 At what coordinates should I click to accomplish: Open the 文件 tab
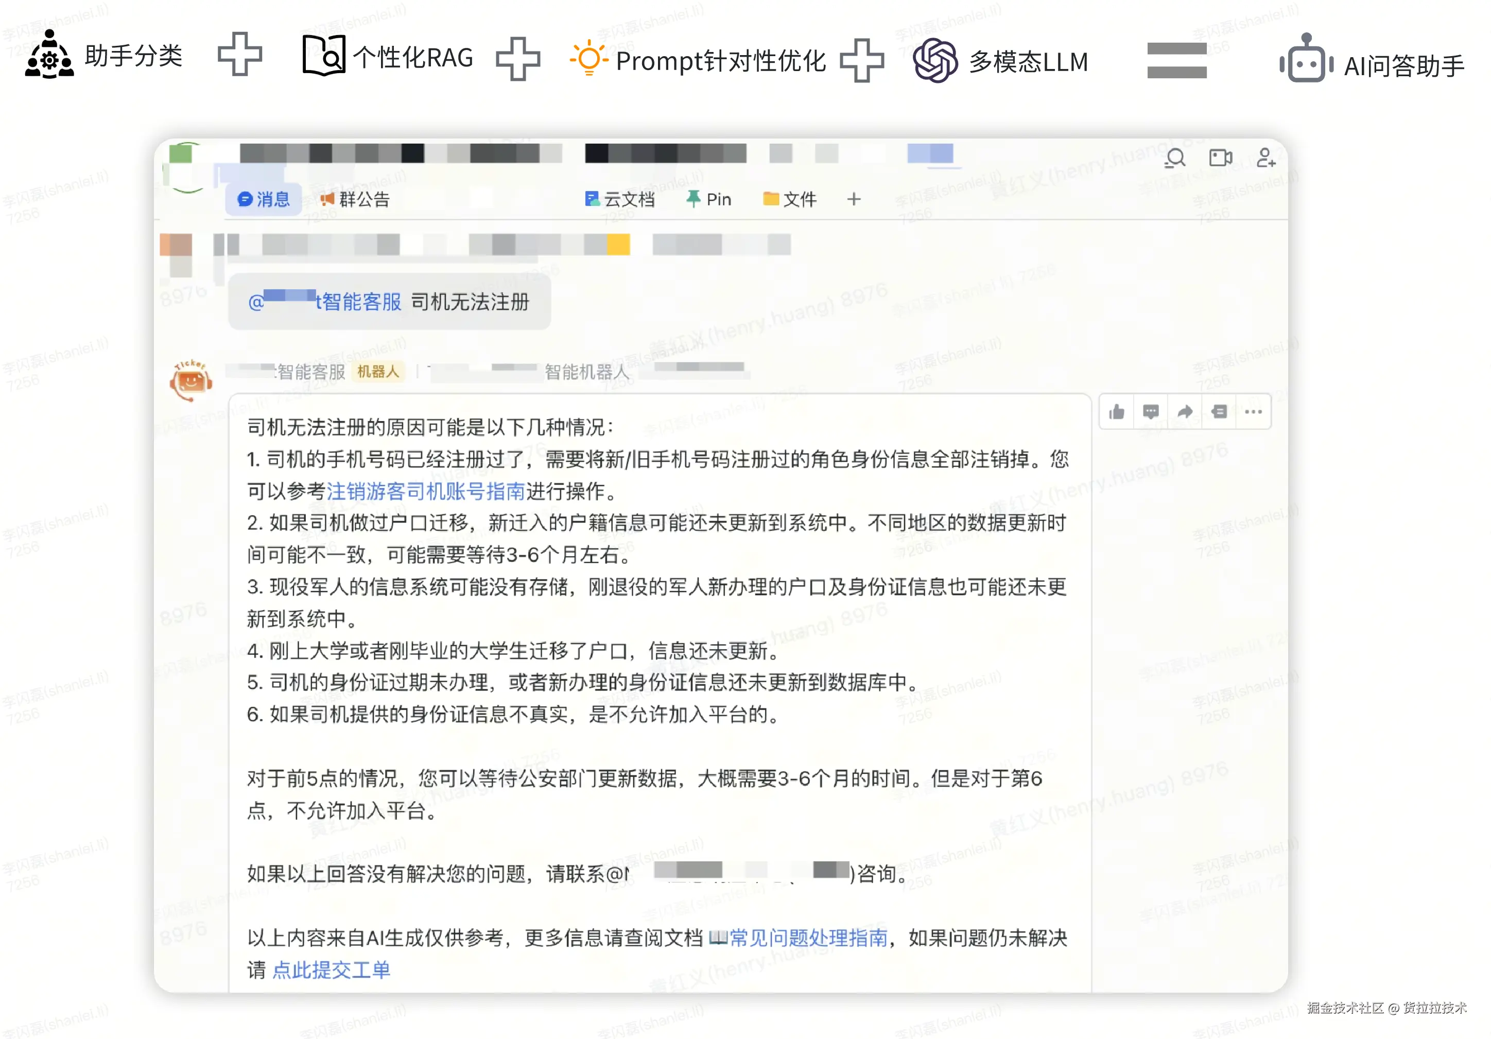pyautogui.click(x=790, y=199)
